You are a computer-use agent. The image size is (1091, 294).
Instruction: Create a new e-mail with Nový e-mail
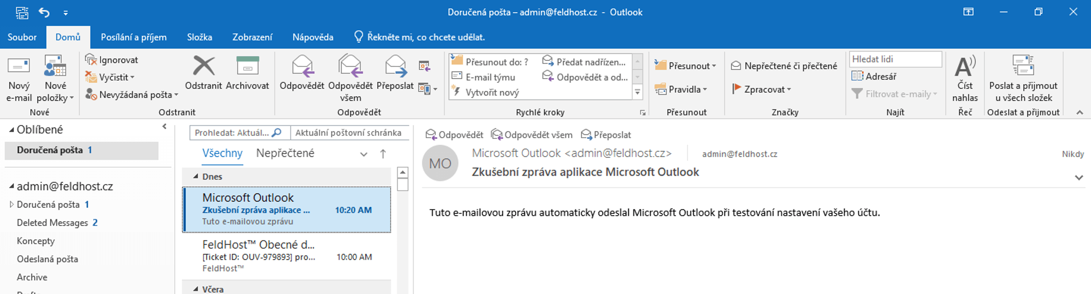coord(19,79)
